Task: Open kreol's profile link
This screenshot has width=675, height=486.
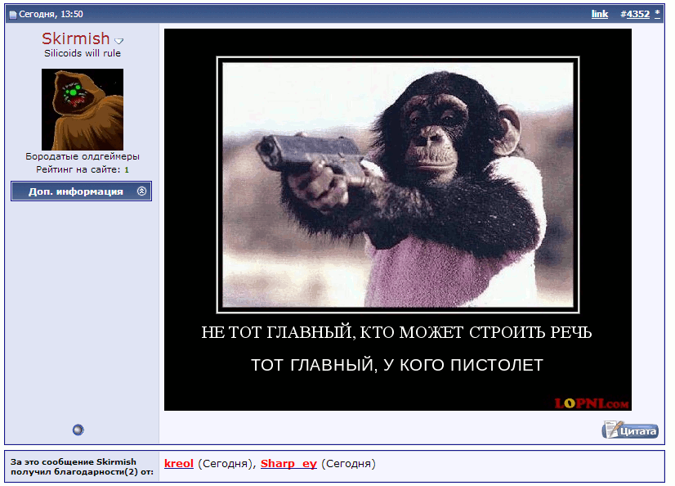Action: [x=178, y=463]
